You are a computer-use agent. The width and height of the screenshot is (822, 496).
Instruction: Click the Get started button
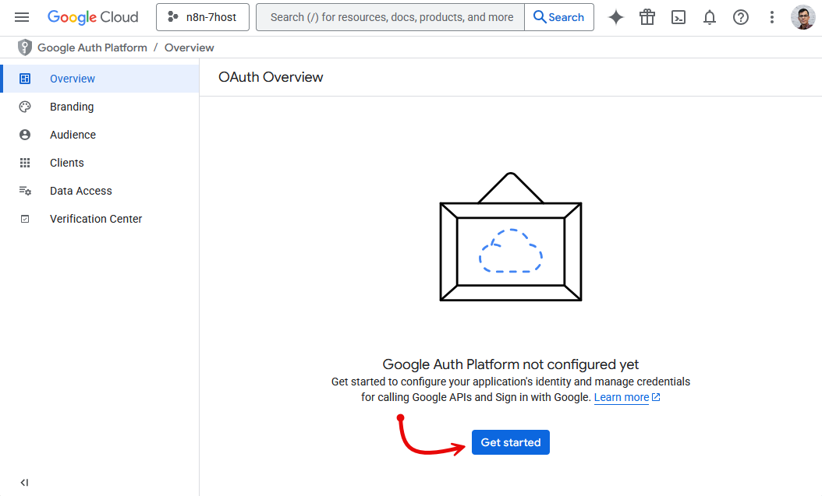click(511, 442)
